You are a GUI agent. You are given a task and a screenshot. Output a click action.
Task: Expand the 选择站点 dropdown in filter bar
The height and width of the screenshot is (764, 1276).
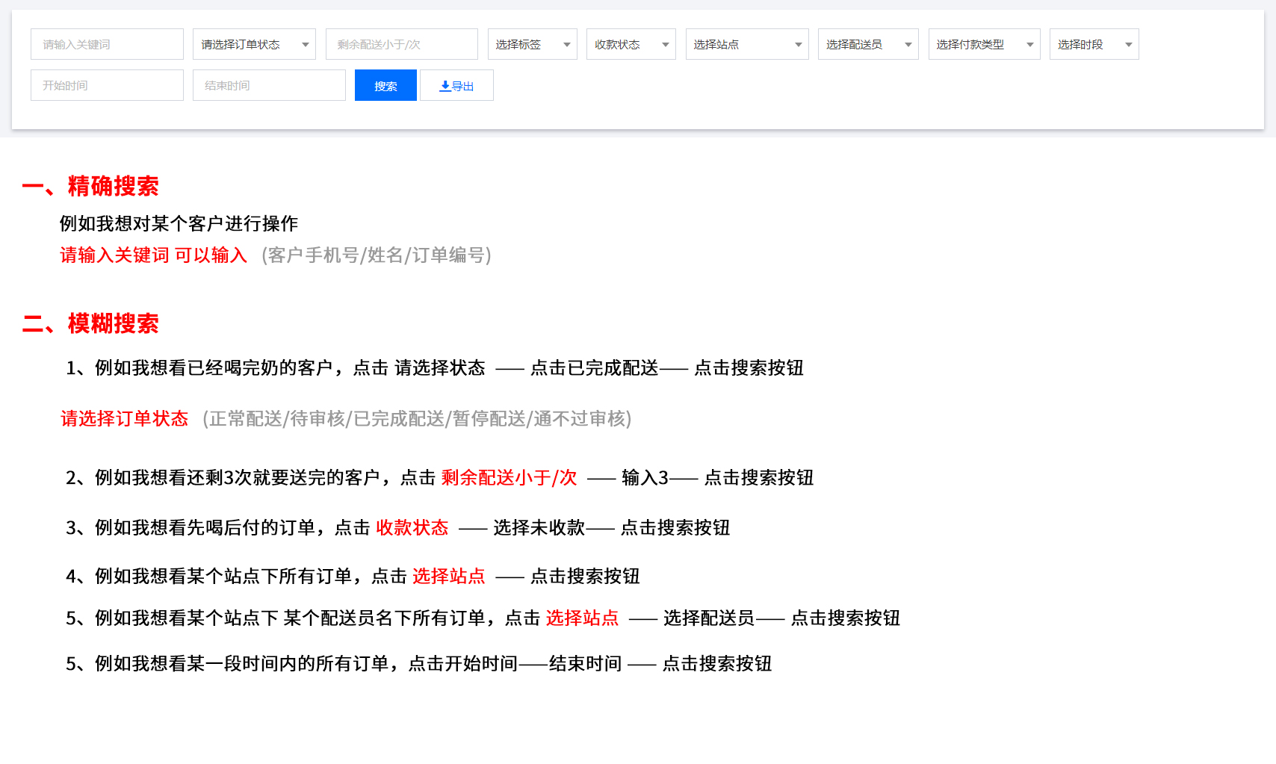[746, 45]
